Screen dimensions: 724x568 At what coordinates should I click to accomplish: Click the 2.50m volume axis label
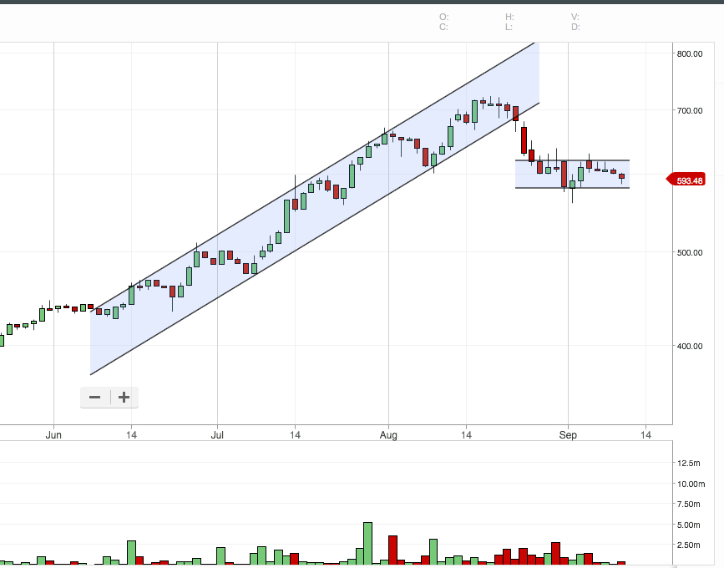pyautogui.click(x=688, y=545)
